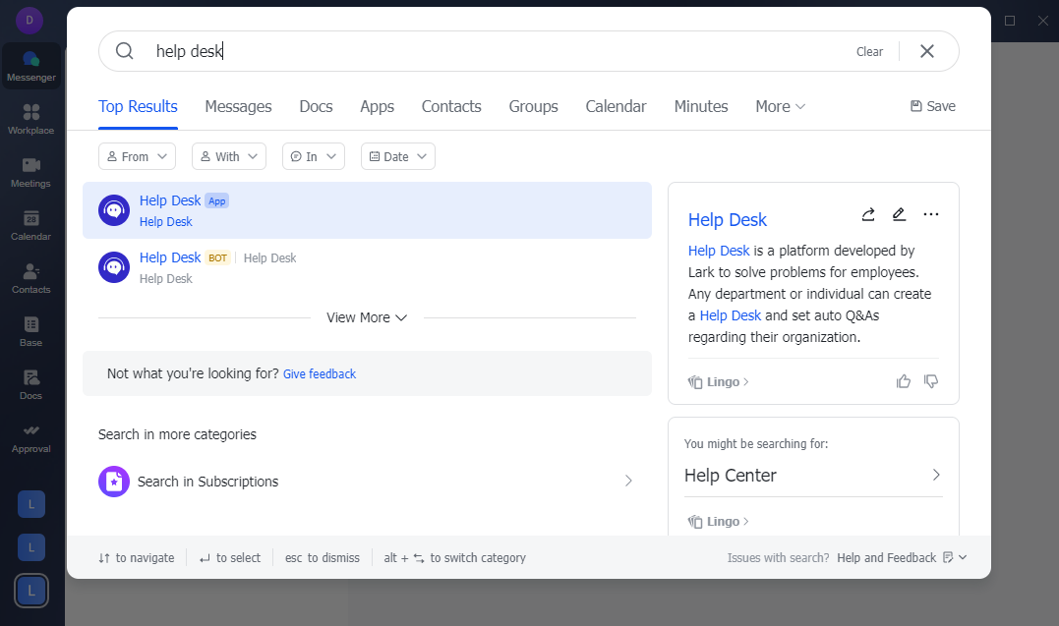Open Workplace from the left sidebar
The image size is (1059, 626).
(30, 118)
